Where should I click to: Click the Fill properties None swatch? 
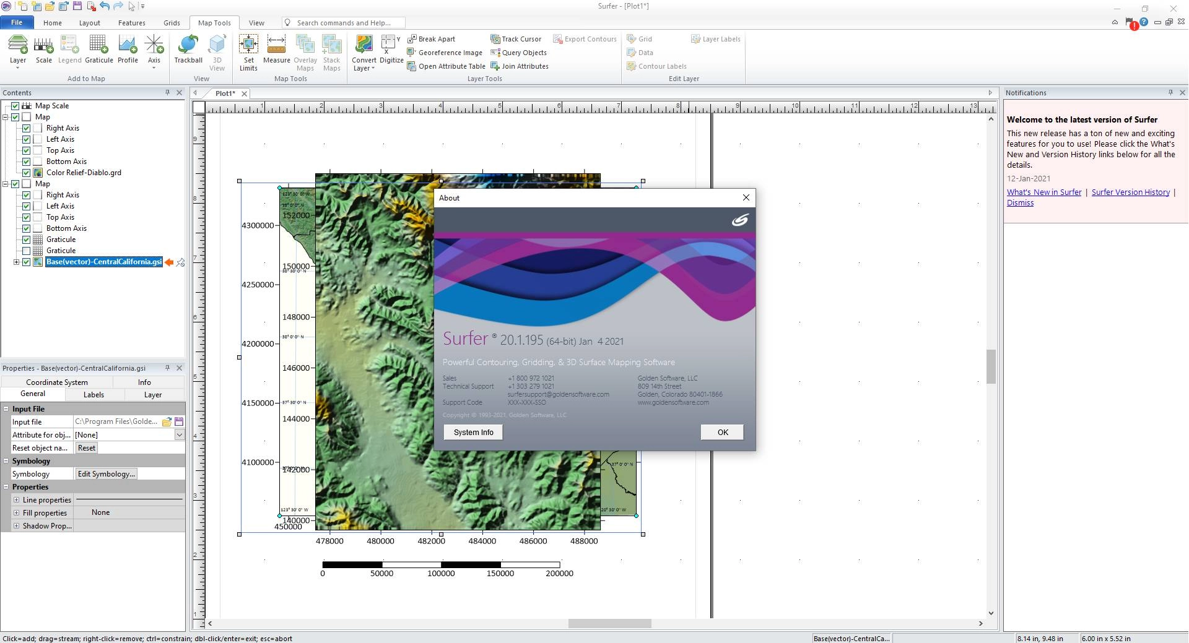pyautogui.click(x=100, y=512)
